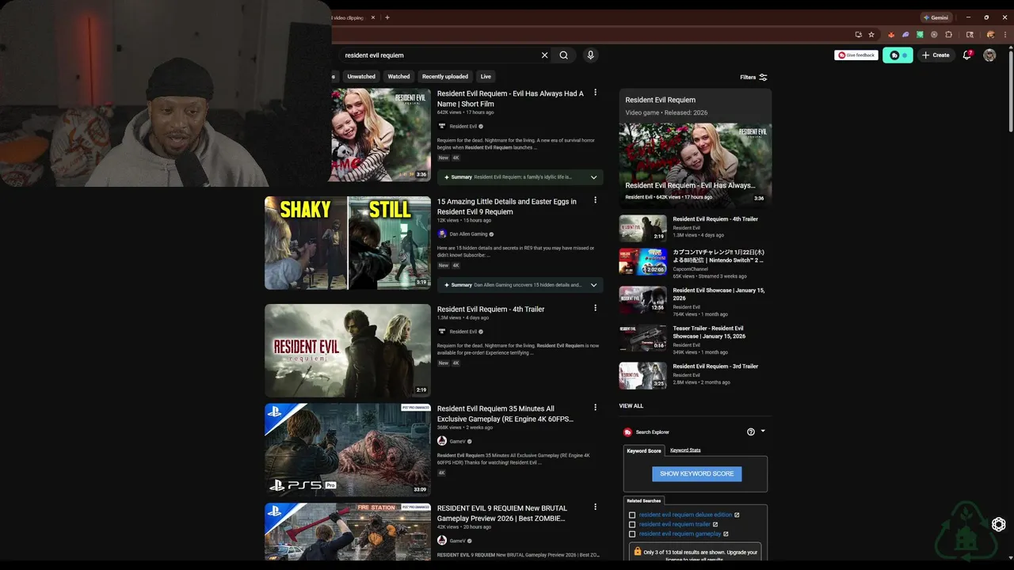Image resolution: width=1014 pixels, height=570 pixels.
Task: Open 'resident evil requiem deluxe edition' link
Action: point(686,515)
